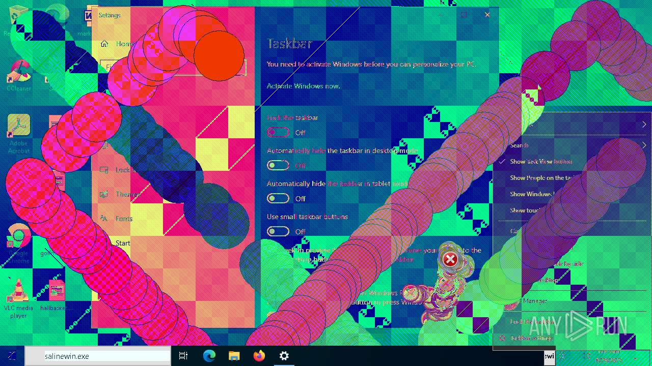The image size is (652, 366).
Task: Expand the submenu arrow above the Search entry
Action: click(644, 124)
